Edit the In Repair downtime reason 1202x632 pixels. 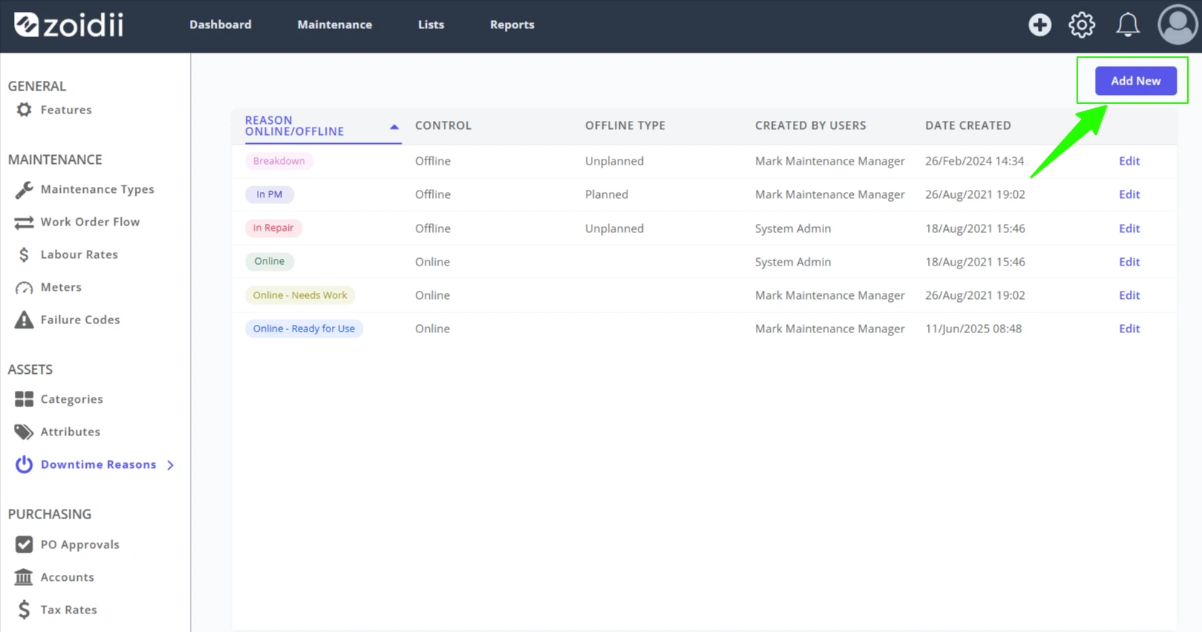click(1129, 228)
